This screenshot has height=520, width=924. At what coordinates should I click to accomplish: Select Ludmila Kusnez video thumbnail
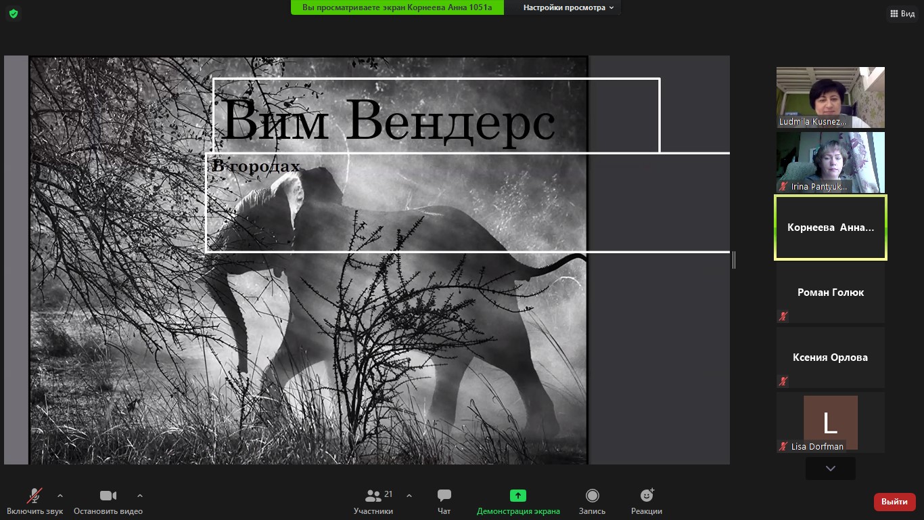(x=831, y=97)
